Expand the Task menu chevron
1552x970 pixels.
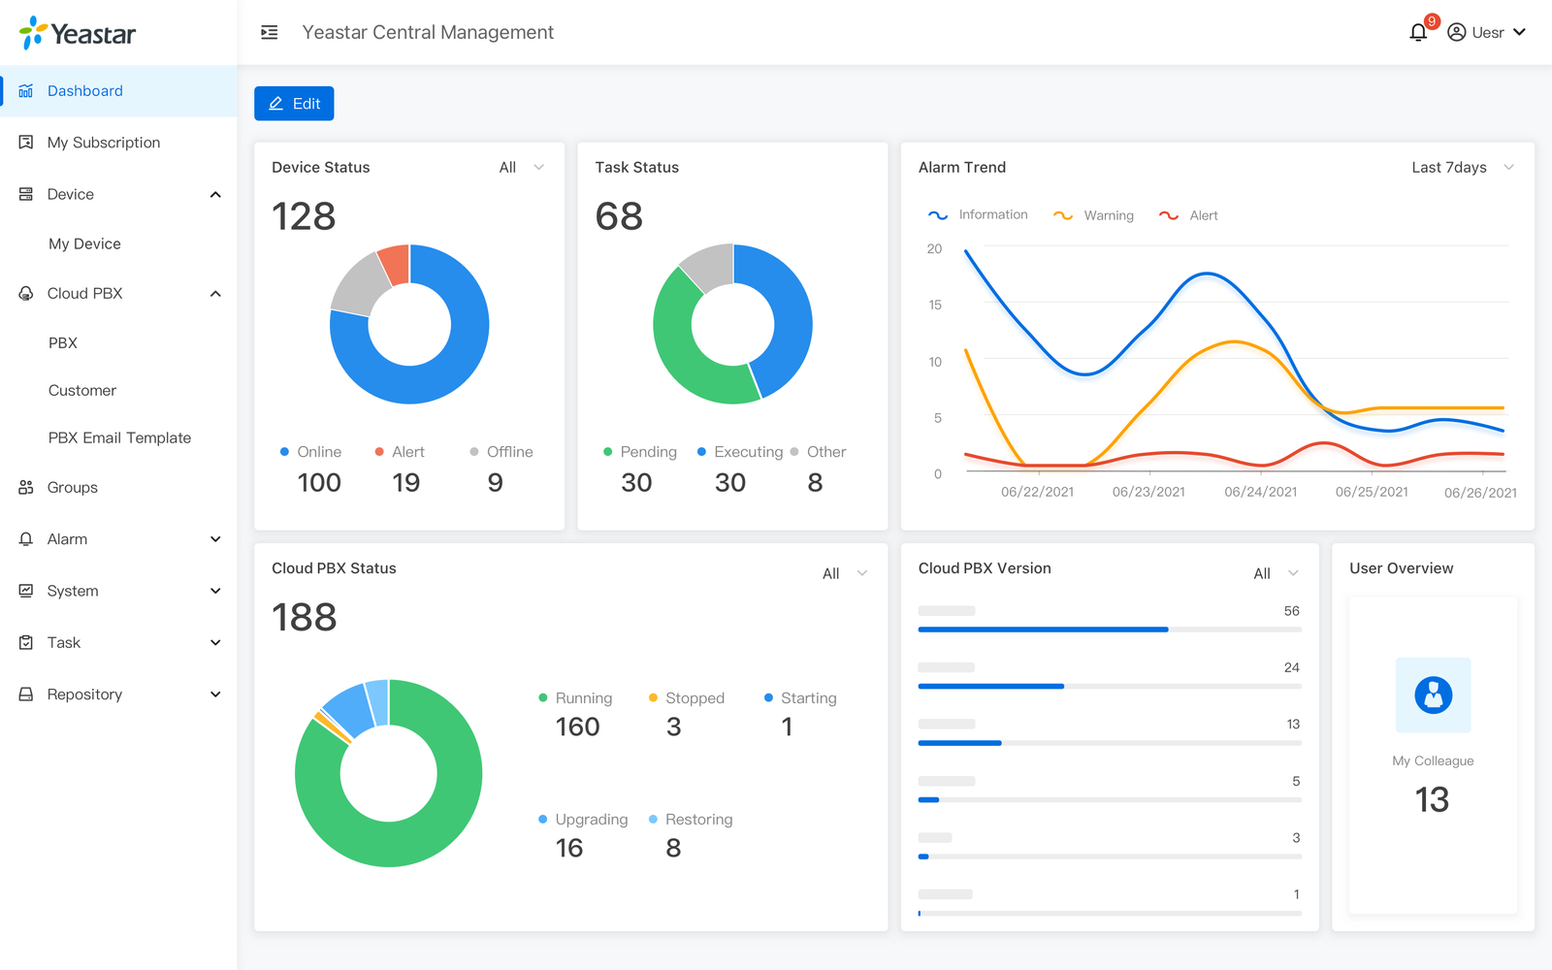pyautogui.click(x=215, y=642)
